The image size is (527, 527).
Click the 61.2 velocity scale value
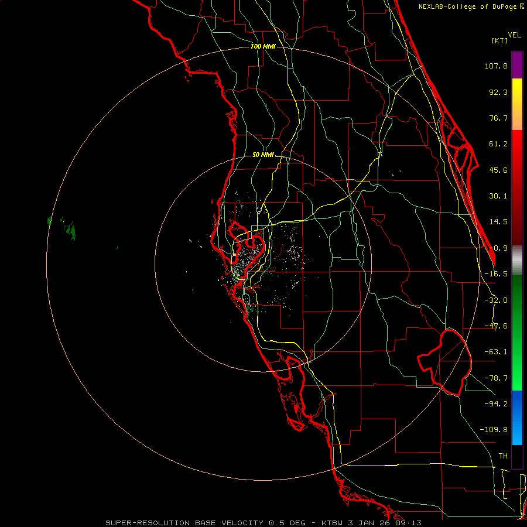(498, 144)
